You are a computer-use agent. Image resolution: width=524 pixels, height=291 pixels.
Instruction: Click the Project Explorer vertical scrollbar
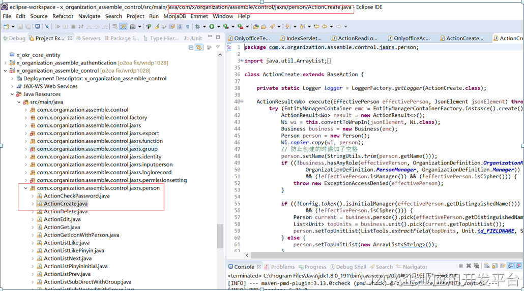point(220,235)
